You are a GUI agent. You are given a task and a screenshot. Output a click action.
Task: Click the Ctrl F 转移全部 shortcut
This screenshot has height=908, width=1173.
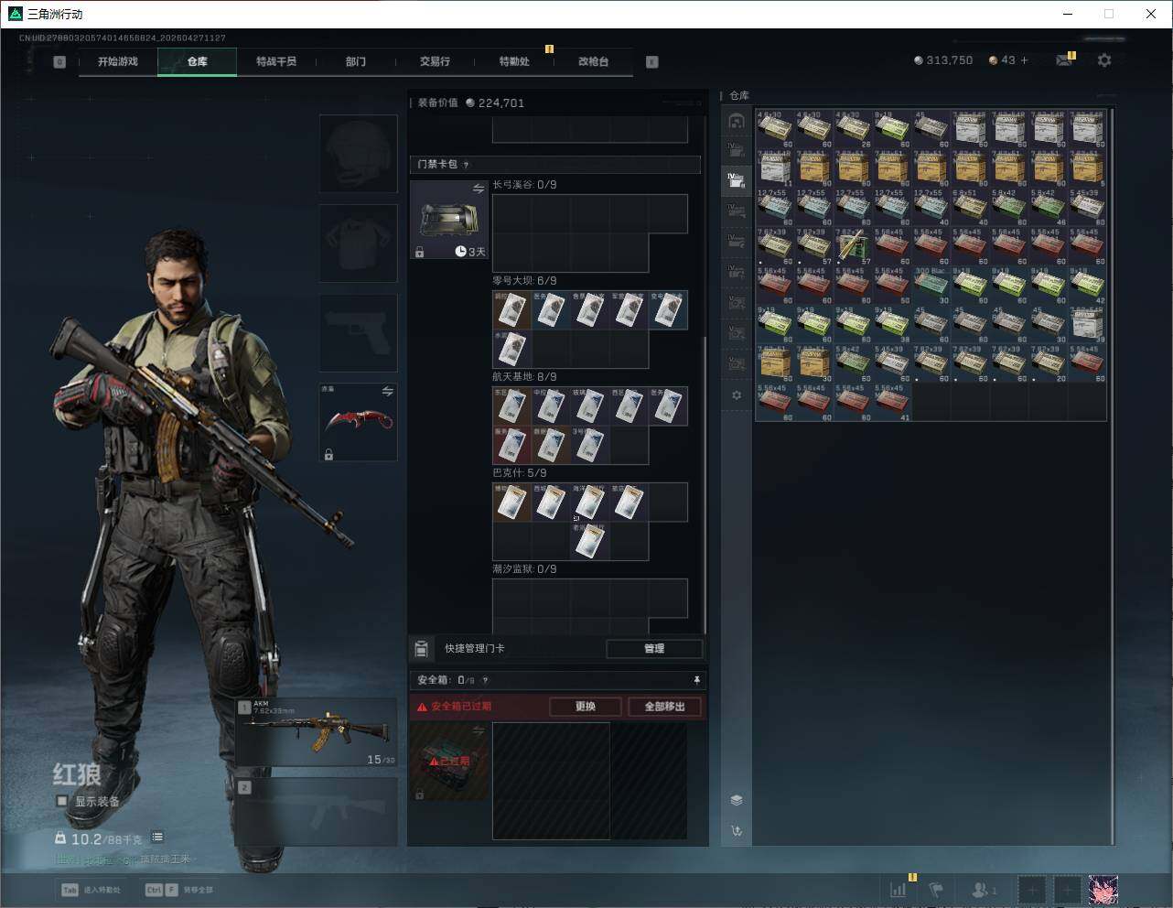coord(179,890)
